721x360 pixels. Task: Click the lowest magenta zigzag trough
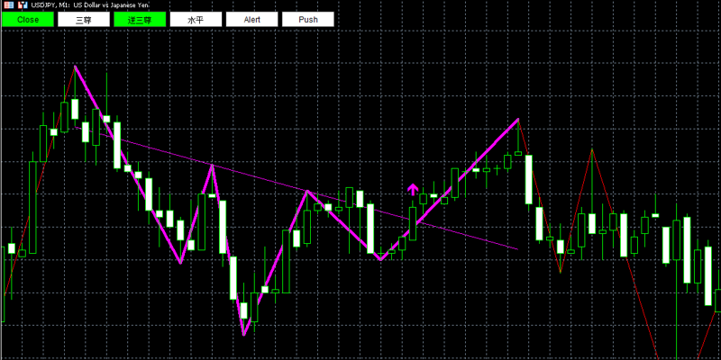tap(243, 335)
